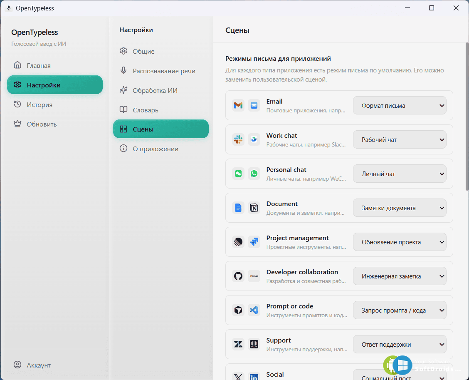Viewport: 469px width, 380px height.
Task: Click the user avatar icon beside Аккаунт
Action: click(x=17, y=365)
